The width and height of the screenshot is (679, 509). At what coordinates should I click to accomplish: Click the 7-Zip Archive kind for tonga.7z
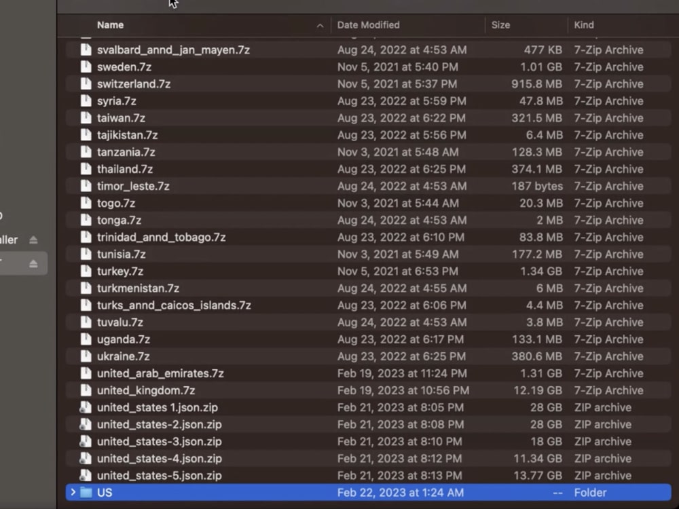[609, 220]
